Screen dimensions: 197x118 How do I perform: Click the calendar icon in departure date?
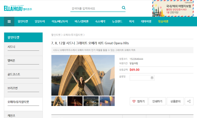pyautogui.click(x=152, y=78)
